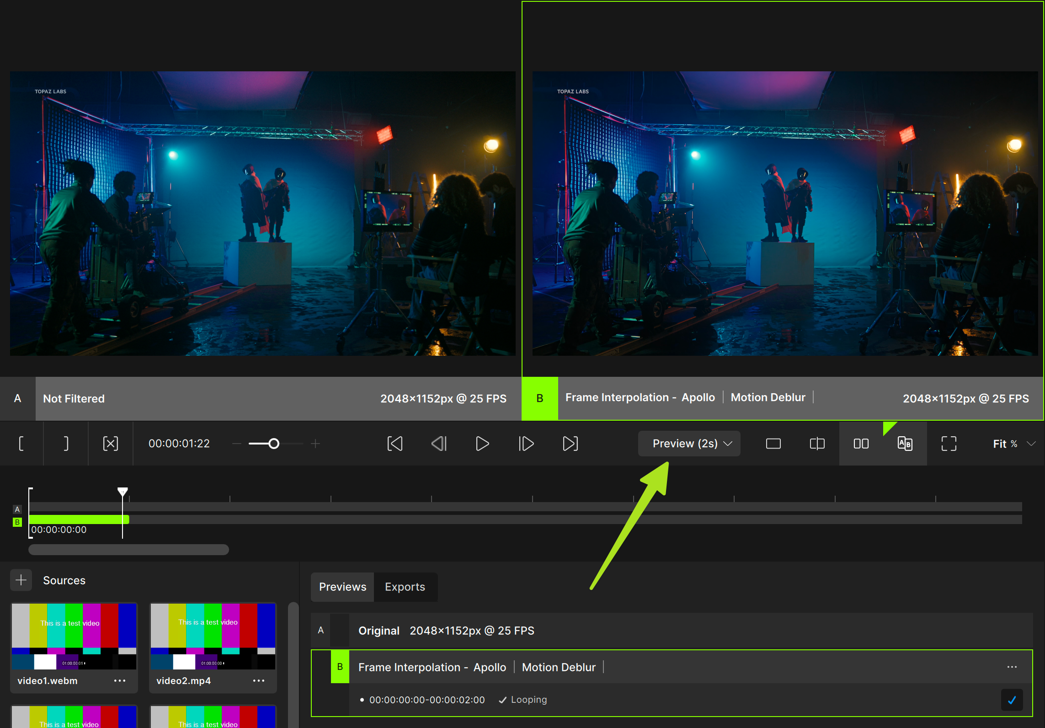
Task: Enter fullscreen viewer mode
Action: [949, 444]
